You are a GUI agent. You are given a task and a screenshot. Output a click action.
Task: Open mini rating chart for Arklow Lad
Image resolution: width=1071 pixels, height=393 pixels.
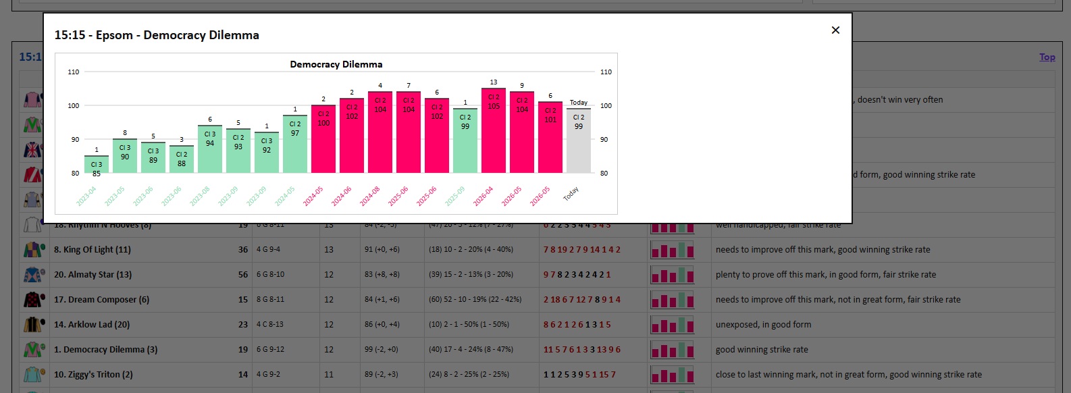[x=672, y=325]
